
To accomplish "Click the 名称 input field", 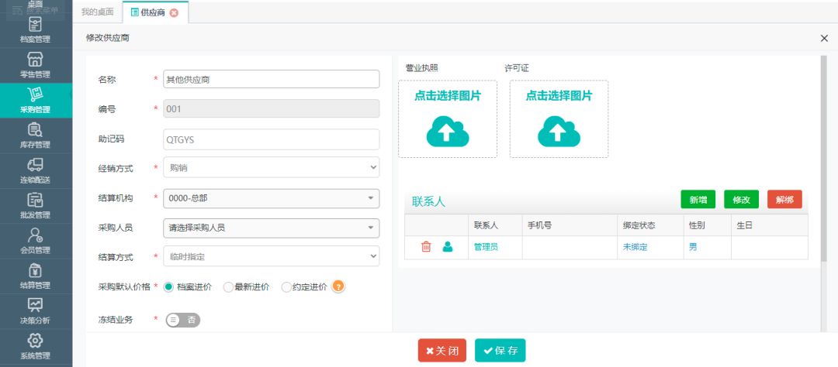I will pos(271,79).
